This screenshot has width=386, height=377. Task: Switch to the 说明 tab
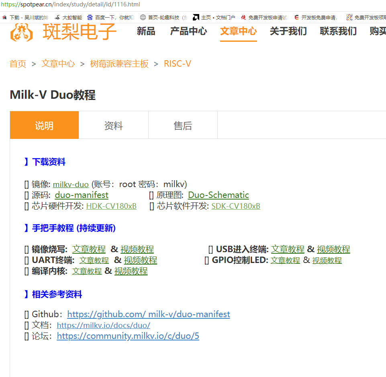point(44,125)
